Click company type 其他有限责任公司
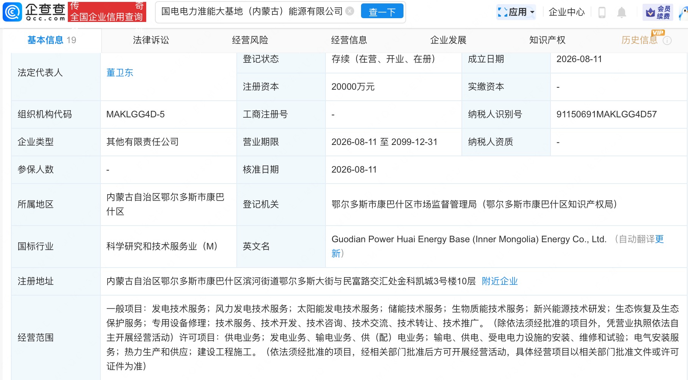 click(x=142, y=142)
